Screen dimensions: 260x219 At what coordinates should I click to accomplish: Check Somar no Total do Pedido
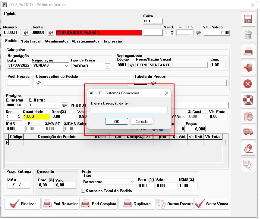pos(83,191)
